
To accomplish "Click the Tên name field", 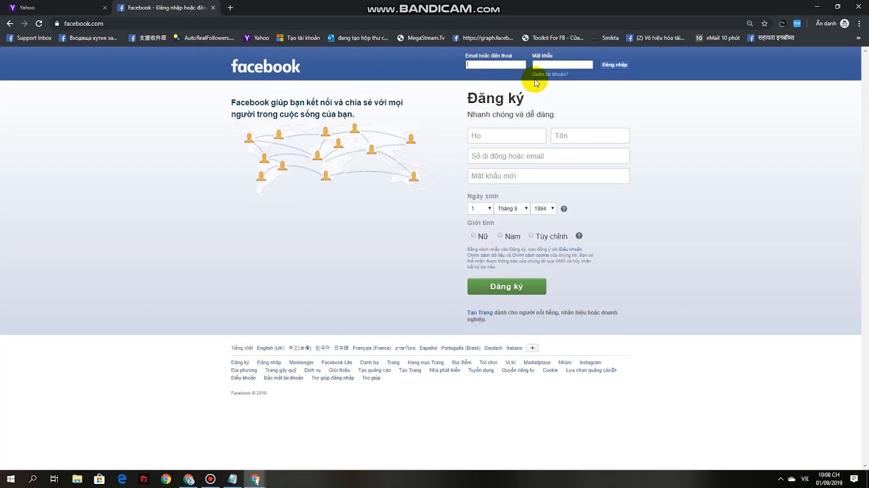I will tap(590, 136).
